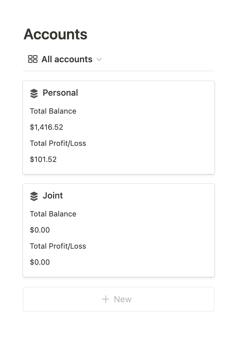Add a New account entry

[x=119, y=299]
